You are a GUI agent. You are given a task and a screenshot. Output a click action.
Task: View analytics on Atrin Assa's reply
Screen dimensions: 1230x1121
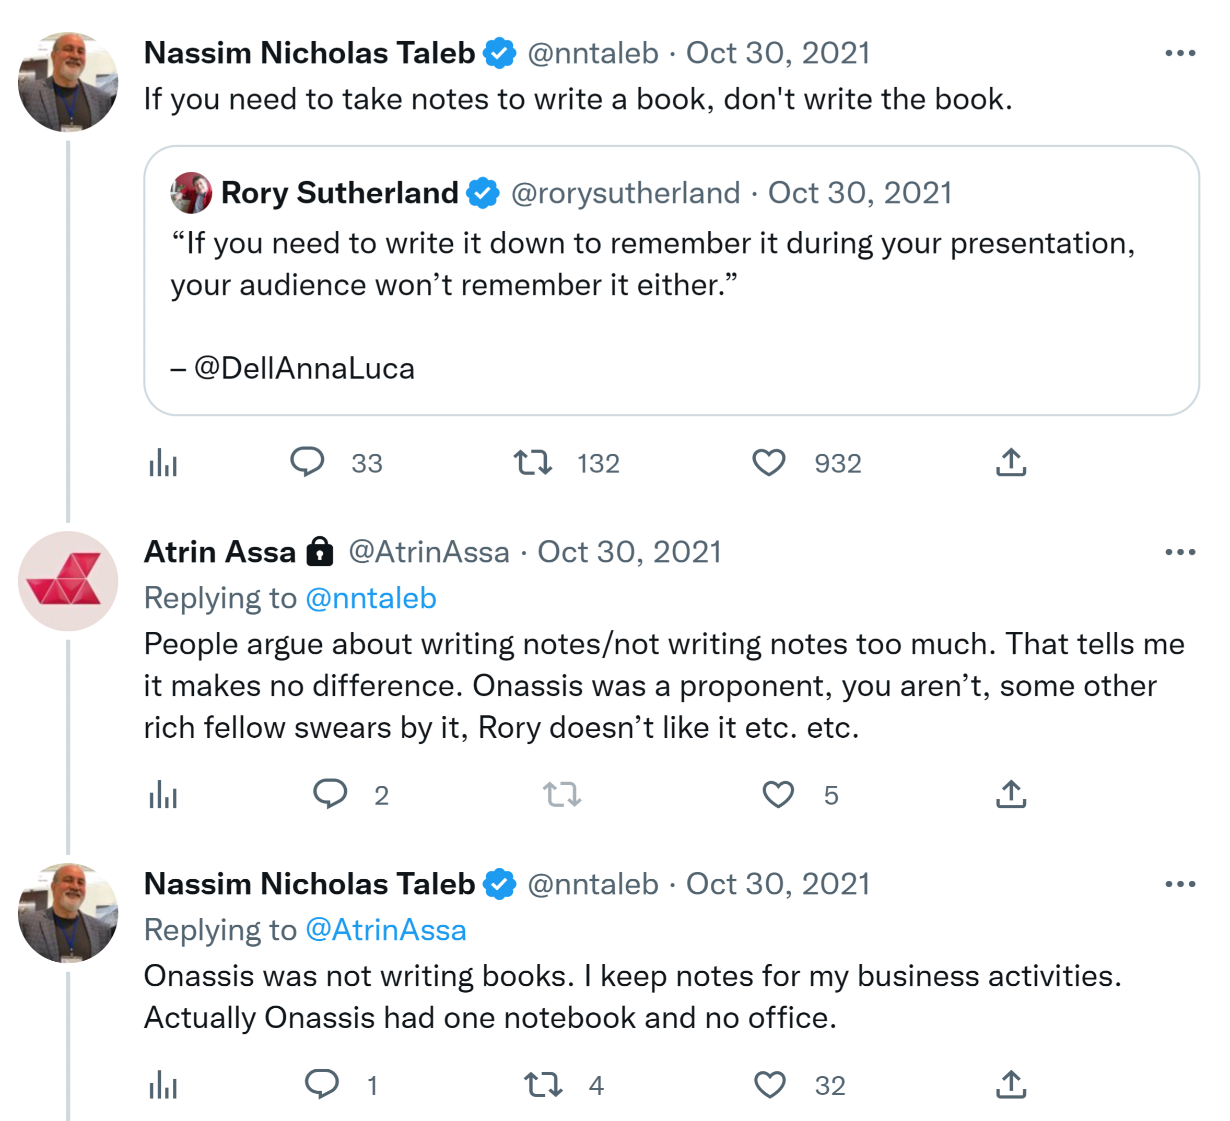tap(163, 796)
